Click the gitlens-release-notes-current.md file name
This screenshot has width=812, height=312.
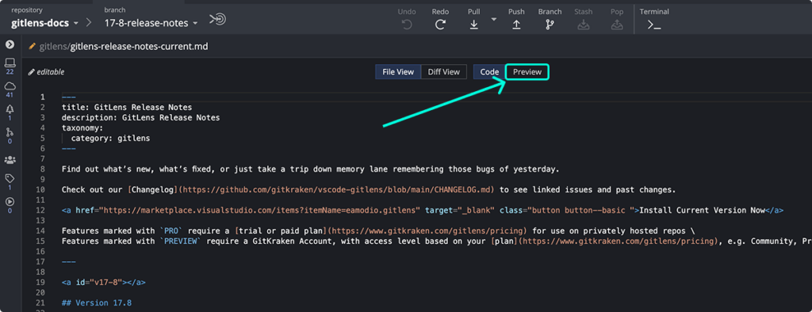[x=139, y=47]
